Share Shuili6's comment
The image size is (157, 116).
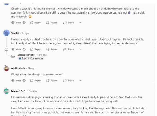[68, 49]
